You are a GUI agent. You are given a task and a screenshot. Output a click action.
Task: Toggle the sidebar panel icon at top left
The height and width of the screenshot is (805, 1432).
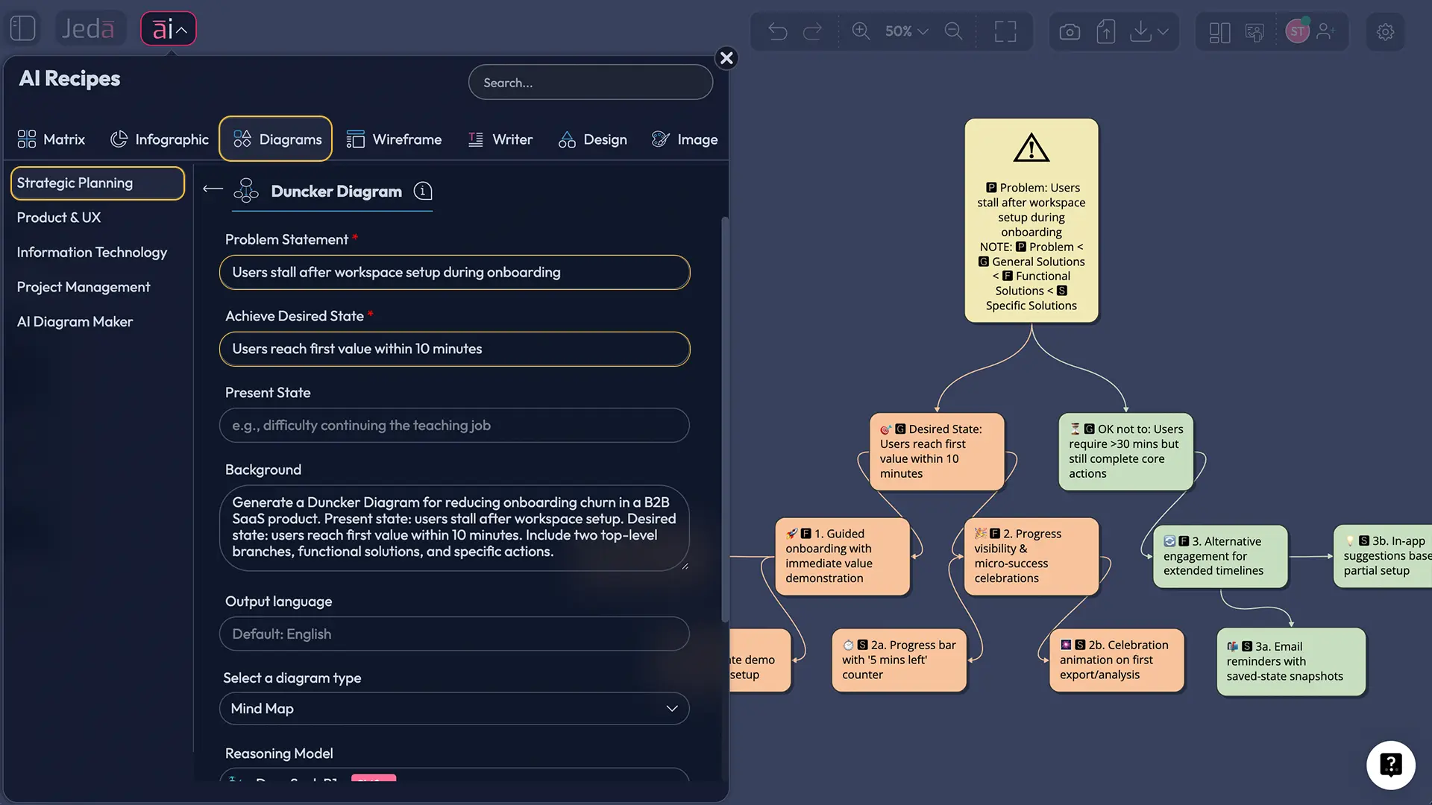22,28
